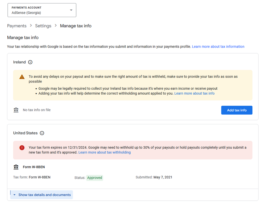Click the info icon next to United States
Screen dimensions: 269x206
coord(42,133)
